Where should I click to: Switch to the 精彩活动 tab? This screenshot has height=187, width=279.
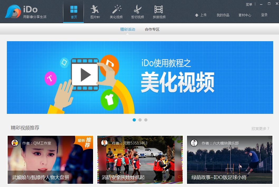128,29
